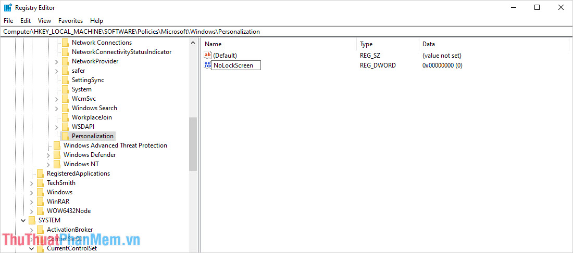Expand the safer key

(x=57, y=71)
